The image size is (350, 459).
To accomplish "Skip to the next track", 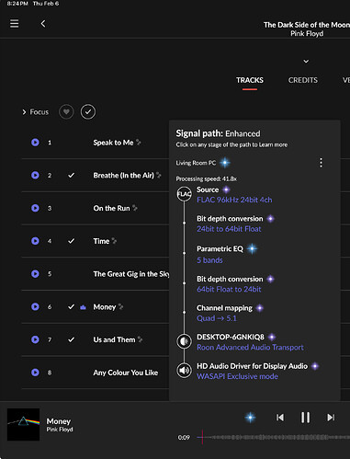I will click(x=331, y=418).
